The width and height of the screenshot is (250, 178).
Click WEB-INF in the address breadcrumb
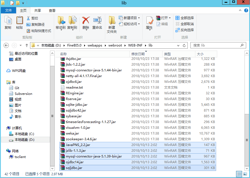coord(135,45)
